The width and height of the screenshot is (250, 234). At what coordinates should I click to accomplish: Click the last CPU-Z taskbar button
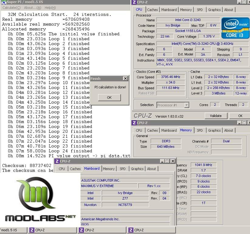[152, 230]
